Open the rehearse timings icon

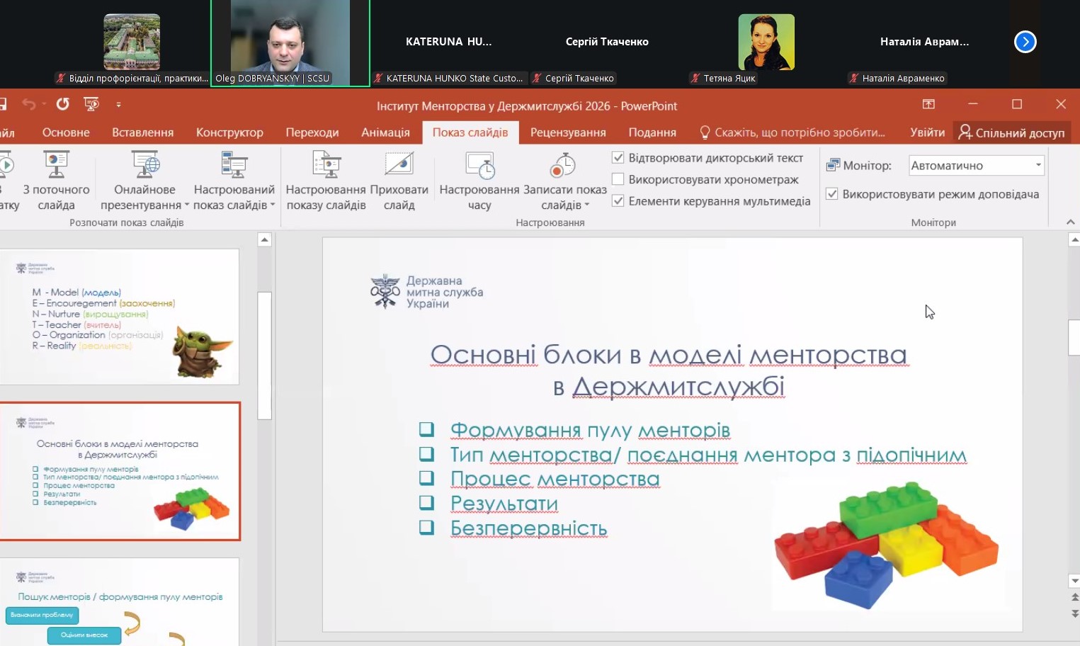coord(479,165)
